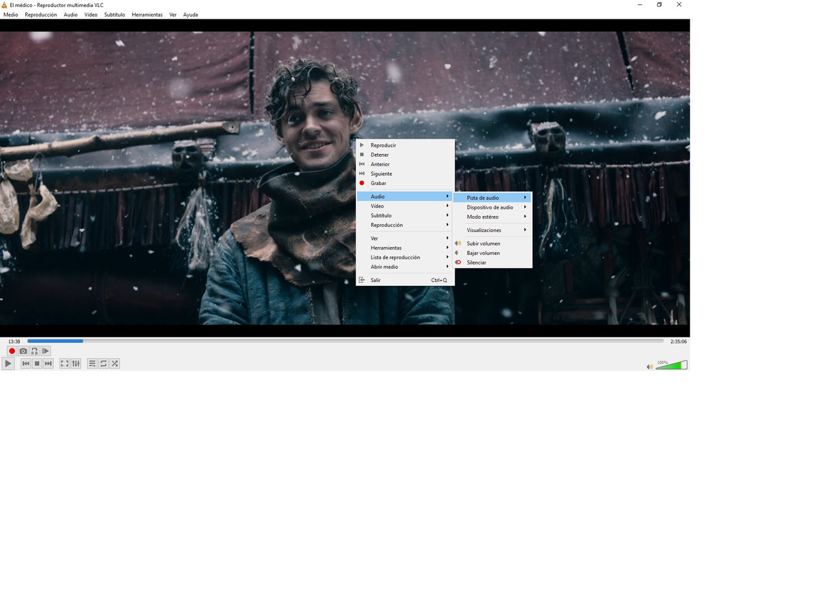Screen dimensions: 828x611
Task: Expand Lista de reproducción in the context menu
Action: (406, 257)
